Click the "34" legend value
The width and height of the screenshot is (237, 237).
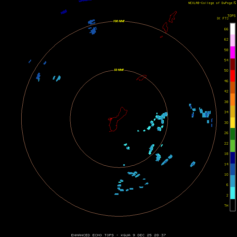pos(226,112)
